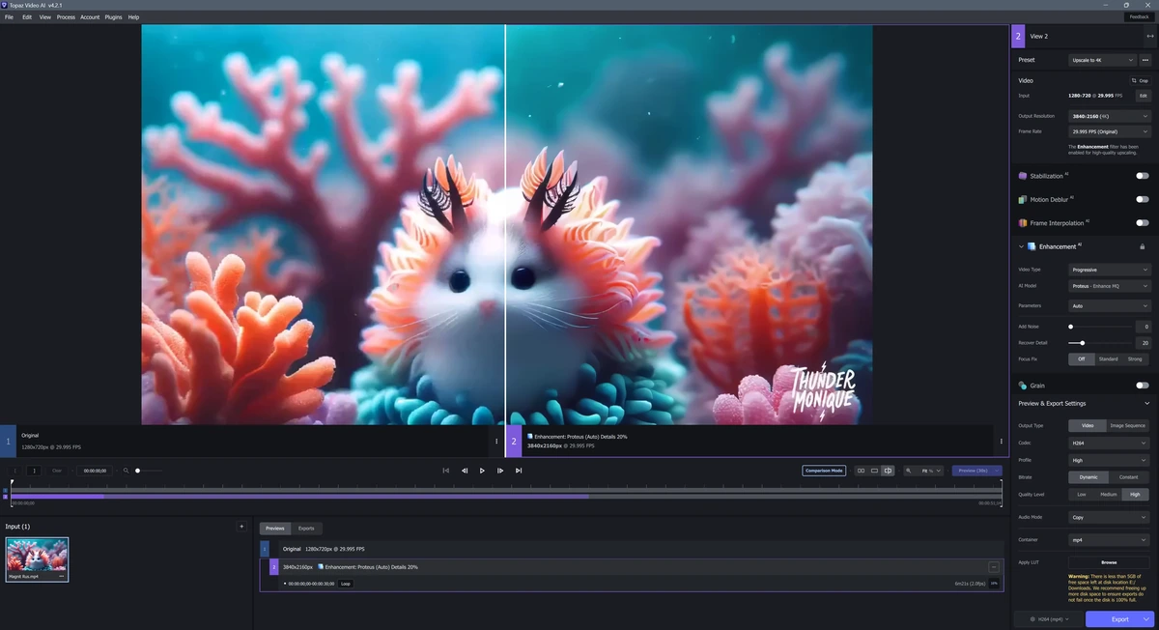This screenshot has height=630, width=1159.
Task: Select the side-by-side view icon
Action: point(861,471)
